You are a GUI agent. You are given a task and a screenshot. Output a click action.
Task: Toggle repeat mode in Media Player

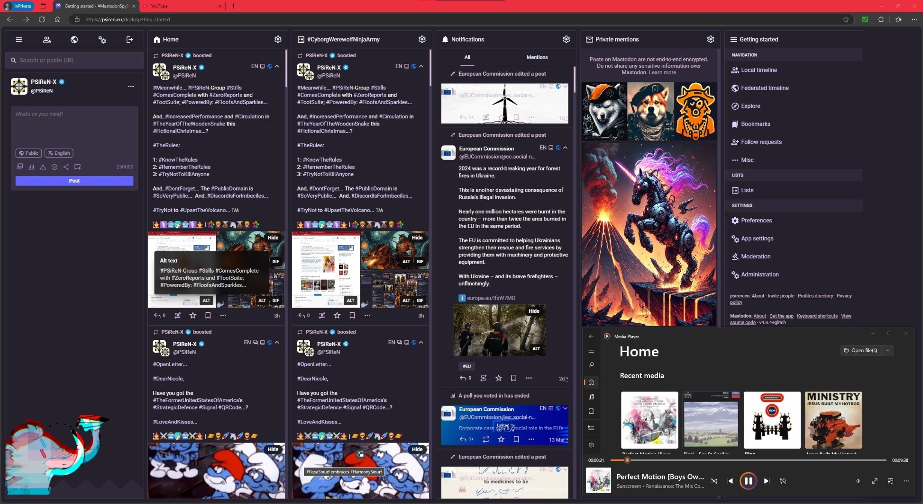(x=783, y=481)
